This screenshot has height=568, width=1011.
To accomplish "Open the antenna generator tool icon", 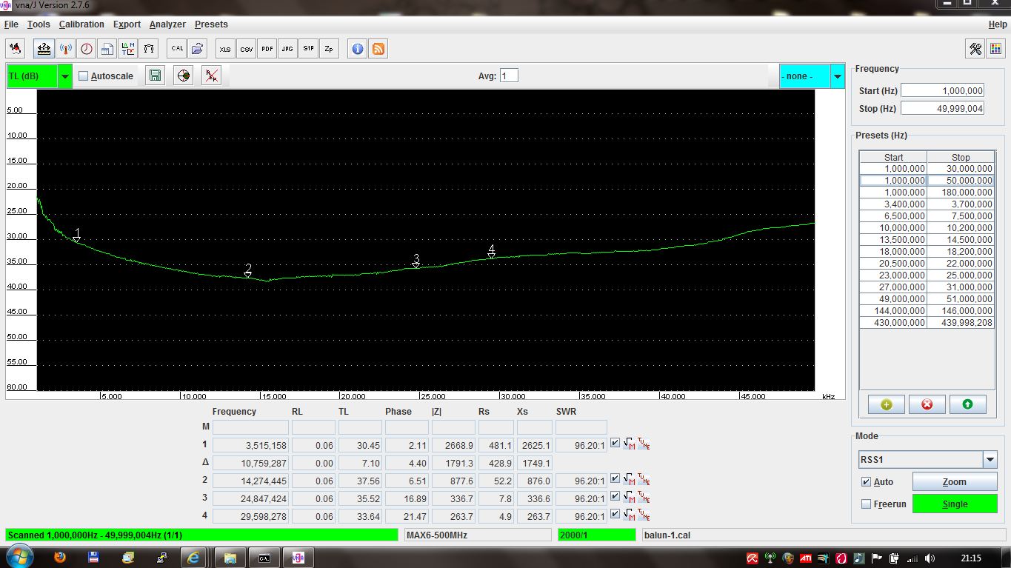I will [x=65, y=49].
